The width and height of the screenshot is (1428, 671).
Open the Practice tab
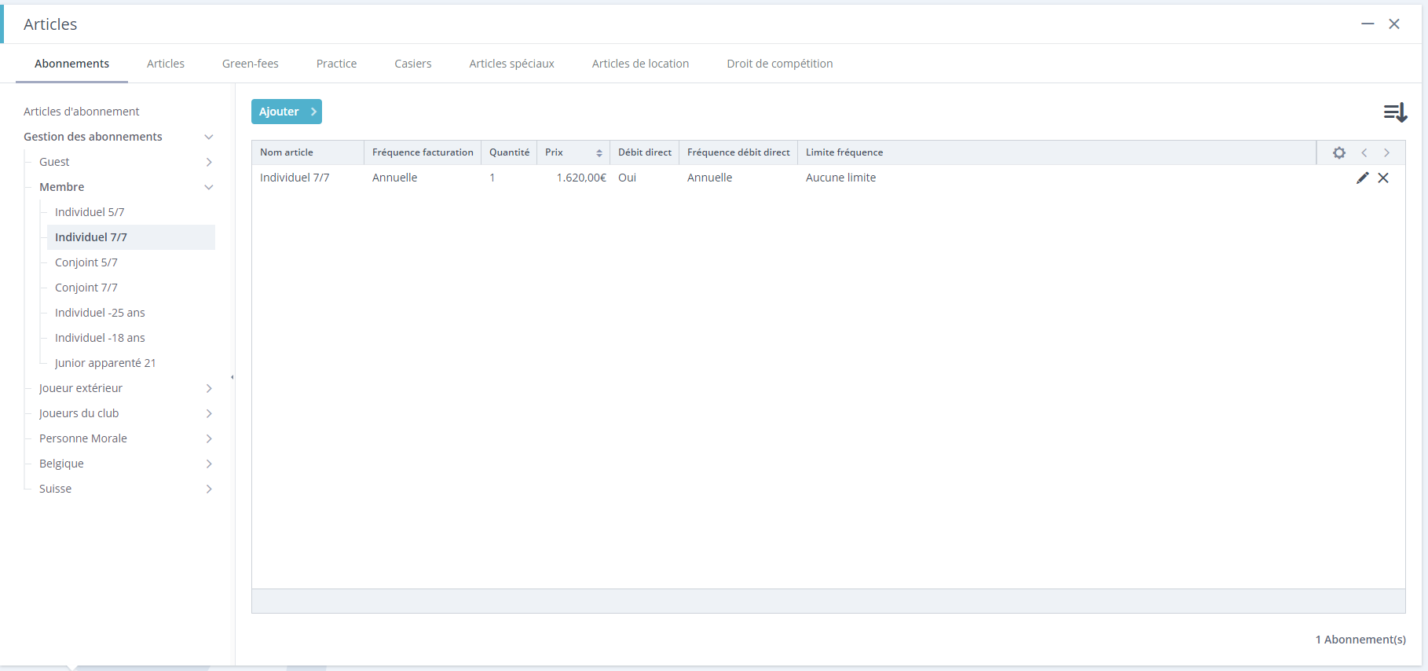(336, 64)
